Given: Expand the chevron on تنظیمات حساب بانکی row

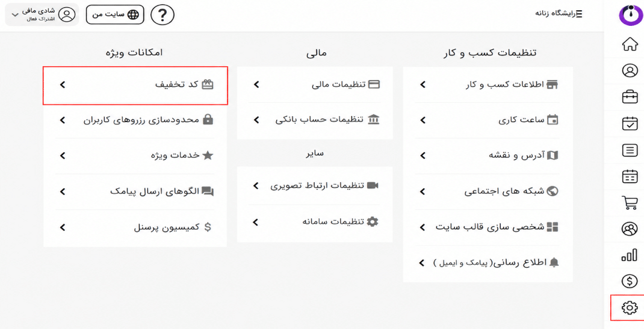Looking at the screenshot, I should 256,120.
